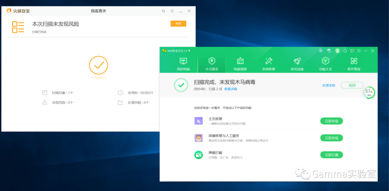Image resolution: width=389 pixels, height=191 pixels.
Task: Click the 扫描对象：1个 text
Action: 63,93
